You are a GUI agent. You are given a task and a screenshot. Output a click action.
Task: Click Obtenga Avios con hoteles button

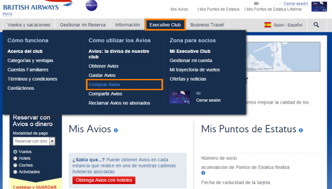[x=104, y=180]
